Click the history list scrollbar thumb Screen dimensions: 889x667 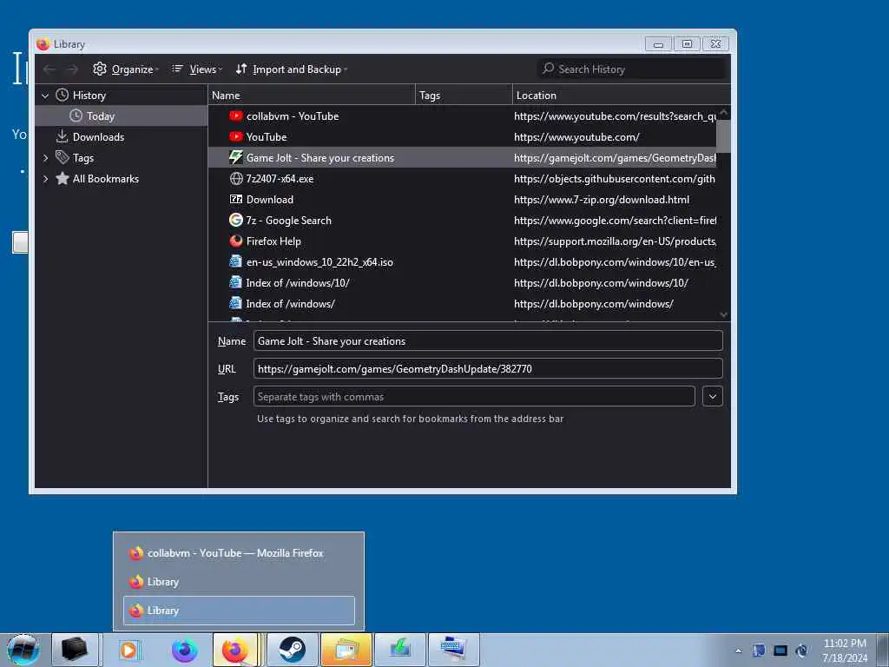point(723,135)
